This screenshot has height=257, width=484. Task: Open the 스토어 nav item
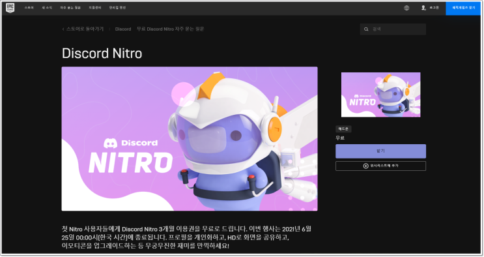[x=29, y=8]
